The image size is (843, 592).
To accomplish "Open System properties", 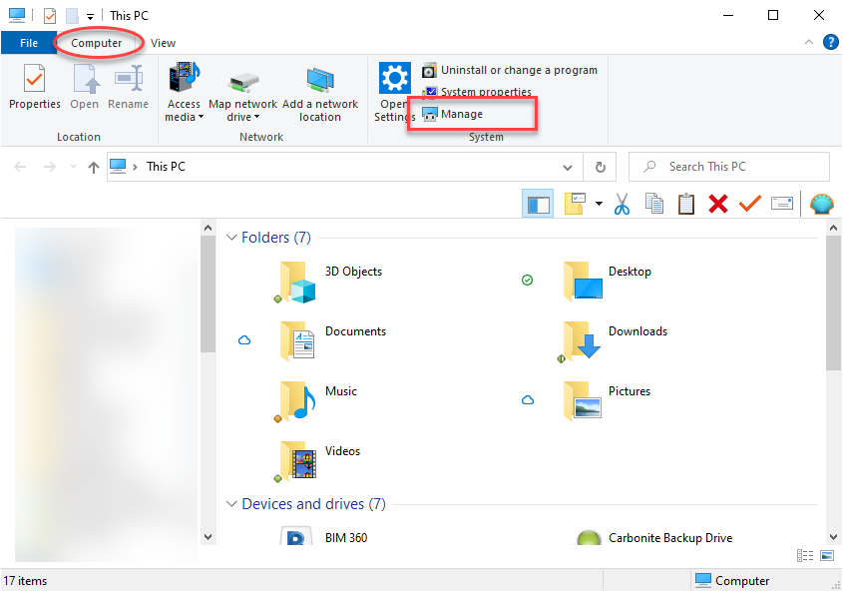I will point(477,92).
